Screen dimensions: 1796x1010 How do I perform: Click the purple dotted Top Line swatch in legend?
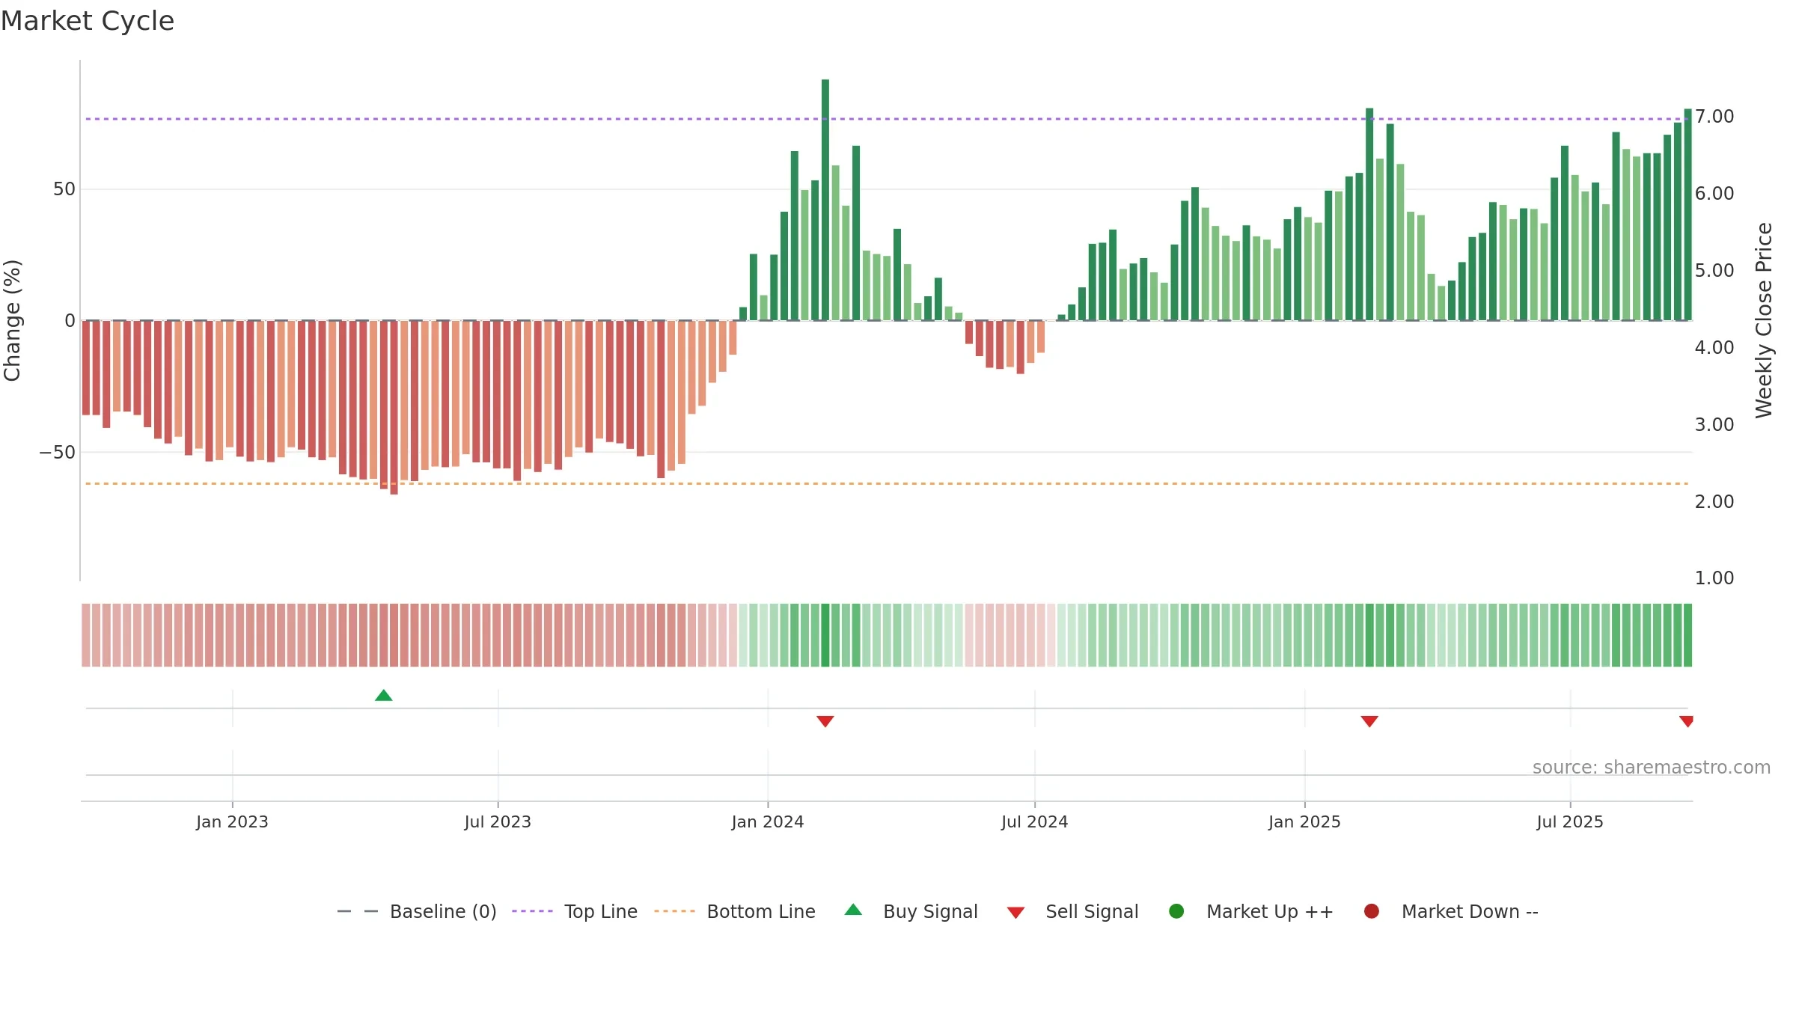pyautogui.click(x=532, y=911)
